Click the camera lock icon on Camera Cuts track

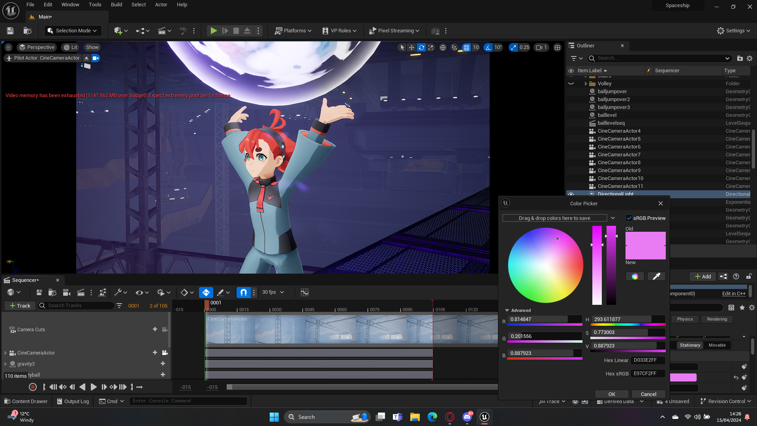[165, 329]
